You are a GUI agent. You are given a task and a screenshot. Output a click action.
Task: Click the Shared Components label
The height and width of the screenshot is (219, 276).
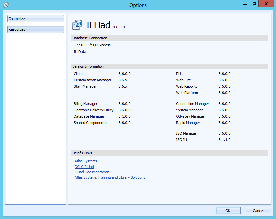[x=90, y=123]
